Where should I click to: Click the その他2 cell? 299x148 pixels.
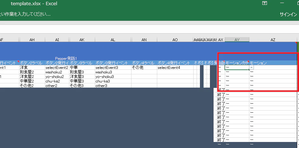click(x=32, y=85)
